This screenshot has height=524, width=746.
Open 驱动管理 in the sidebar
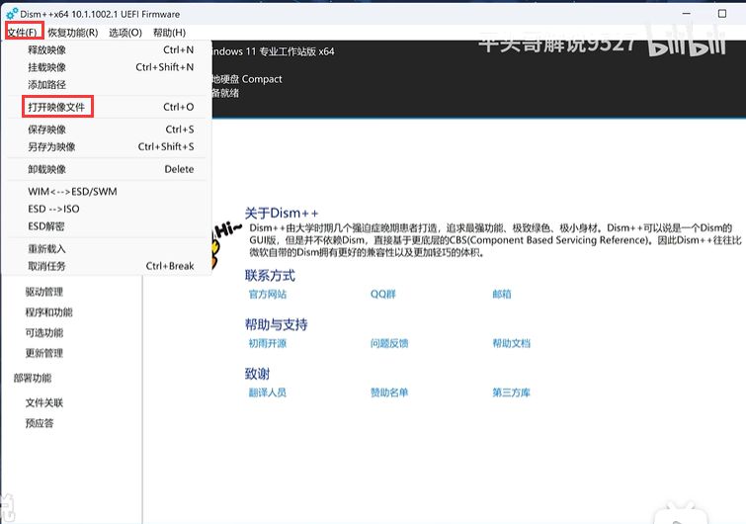(44, 292)
